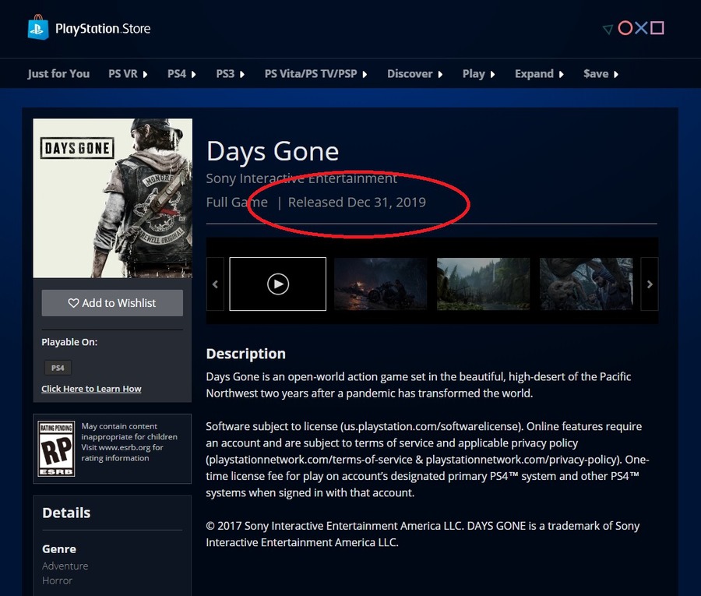Go to previous media with left arrow
The image size is (701, 596).
[x=215, y=284]
